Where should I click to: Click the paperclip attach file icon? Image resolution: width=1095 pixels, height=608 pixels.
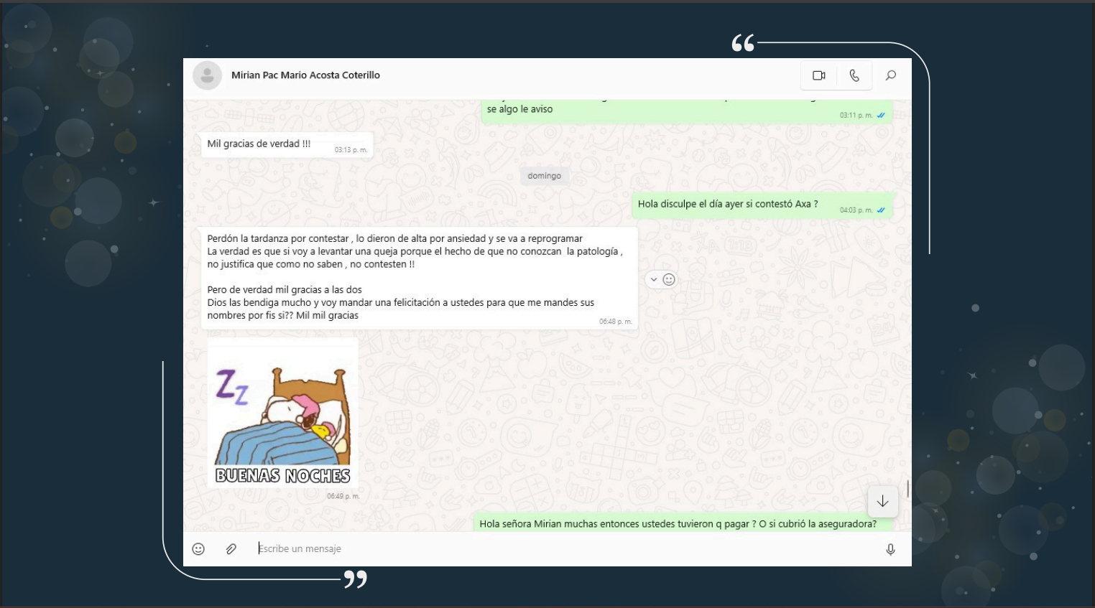(x=231, y=549)
